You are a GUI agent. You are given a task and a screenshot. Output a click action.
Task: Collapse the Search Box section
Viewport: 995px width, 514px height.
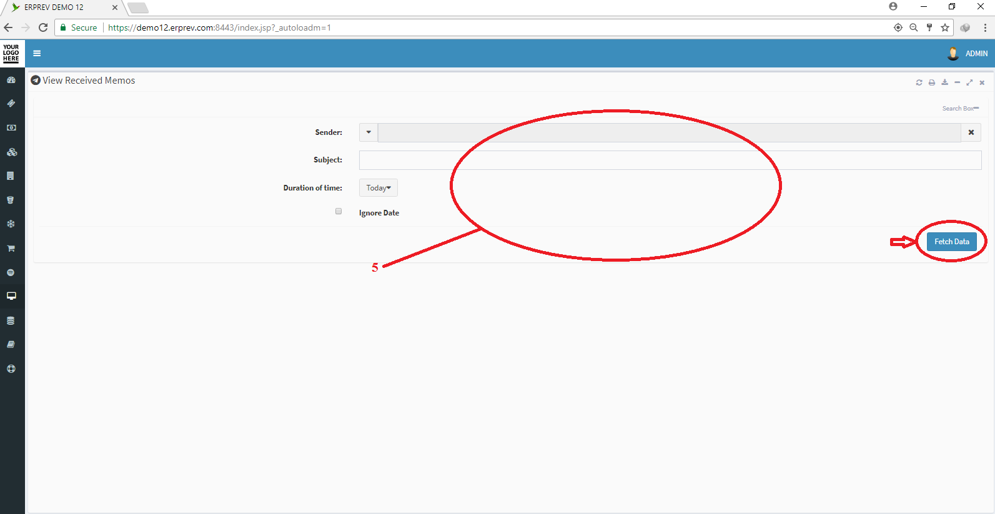point(961,109)
